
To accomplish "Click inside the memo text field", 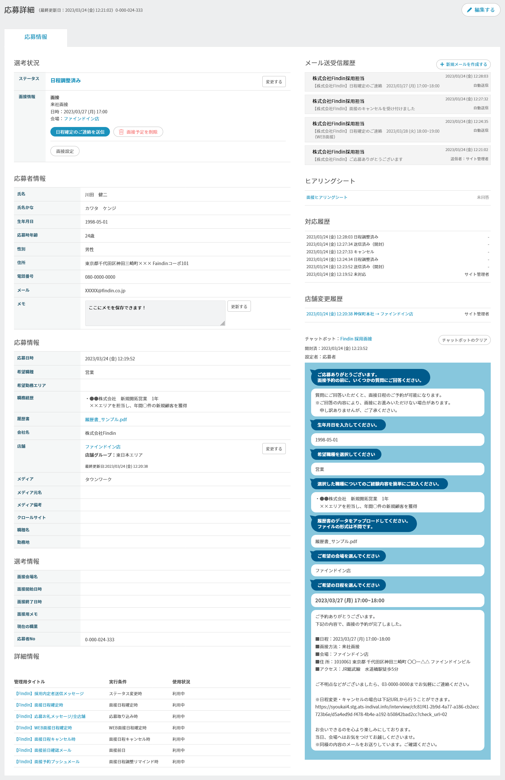I will (155, 313).
